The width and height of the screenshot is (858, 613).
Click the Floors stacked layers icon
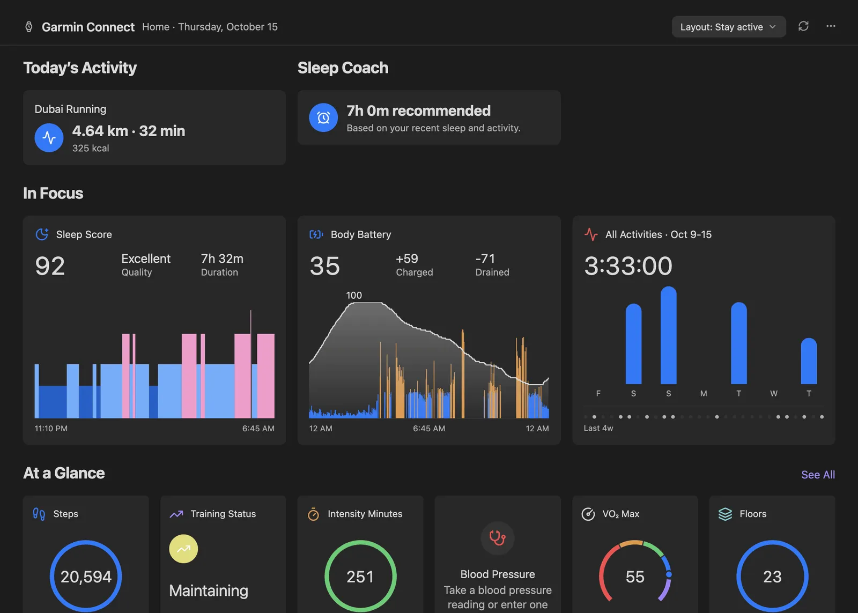pyautogui.click(x=725, y=514)
